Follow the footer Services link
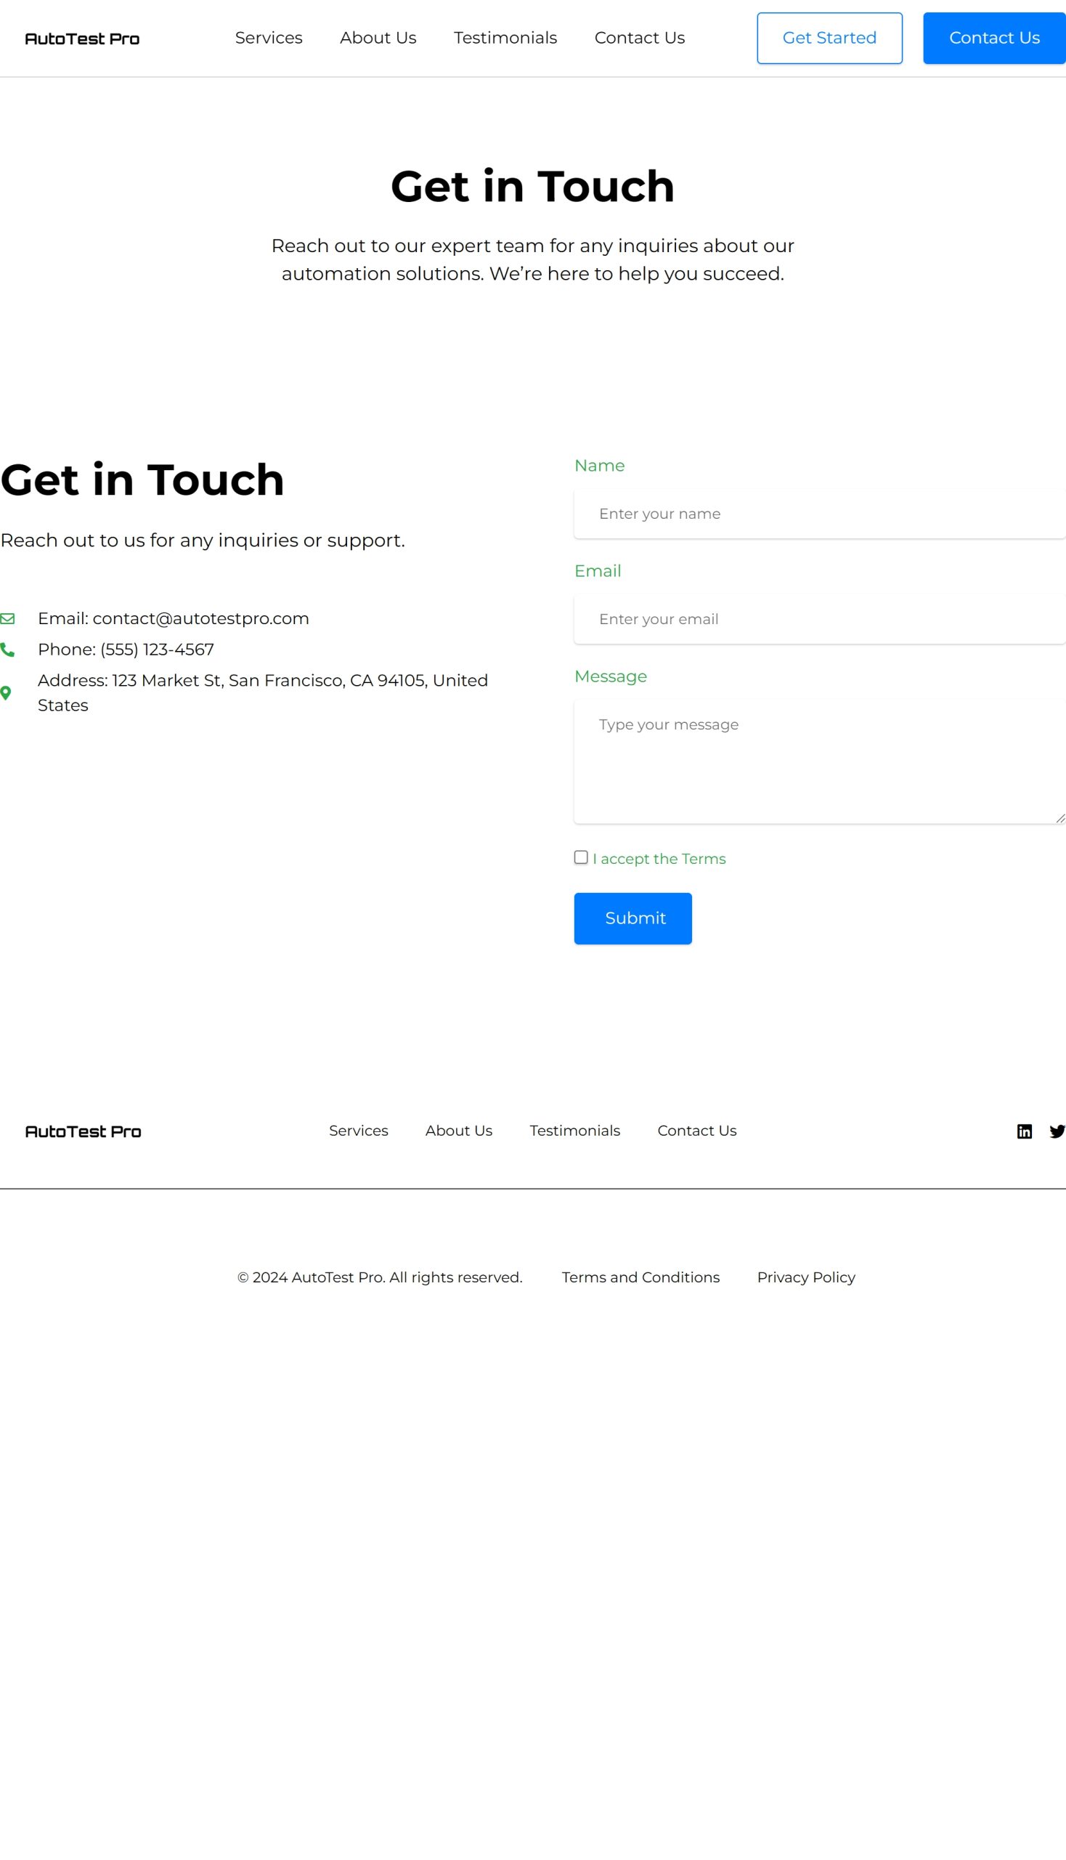 pos(359,1131)
